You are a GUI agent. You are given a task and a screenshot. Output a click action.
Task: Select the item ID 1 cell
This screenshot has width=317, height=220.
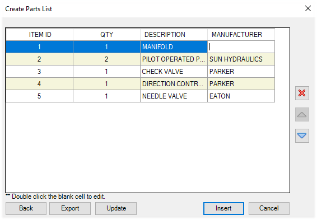(x=40, y=47)
